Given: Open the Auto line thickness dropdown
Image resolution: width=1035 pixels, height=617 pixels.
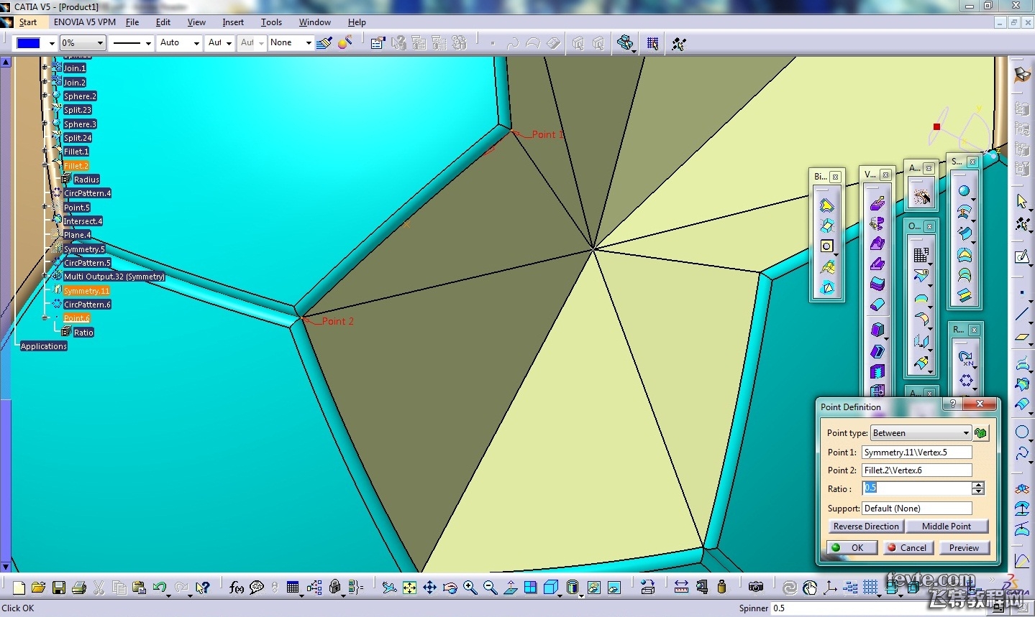Looking at the screenshot, I should tap(196, 43).
